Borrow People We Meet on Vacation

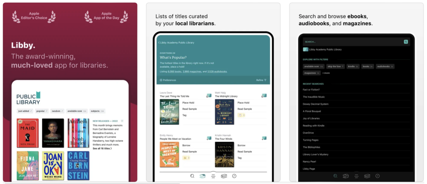pyautogui.click(x=186, y=145)
